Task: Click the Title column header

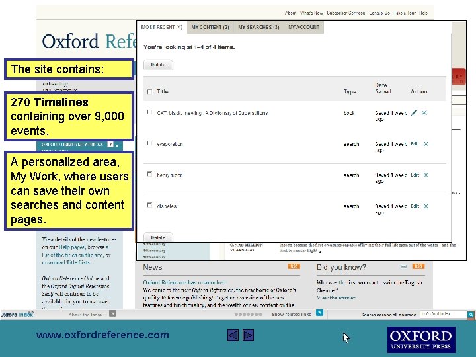Action: click(x=163, y=91)
